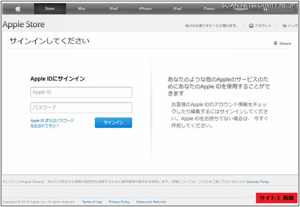Click the shopping cart icon
Viewport: 300px width, 207px height.
[285, 26]
